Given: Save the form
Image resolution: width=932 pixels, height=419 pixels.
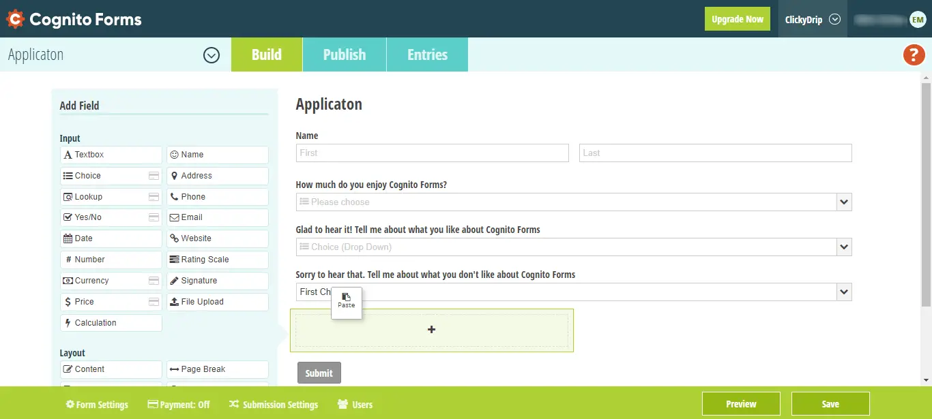Looking at the screenshot, I should click(x=830, y=404).
